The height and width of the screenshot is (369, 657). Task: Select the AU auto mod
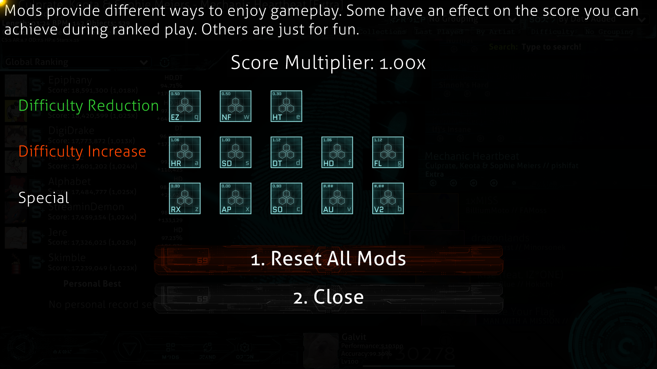click(337, 198)
